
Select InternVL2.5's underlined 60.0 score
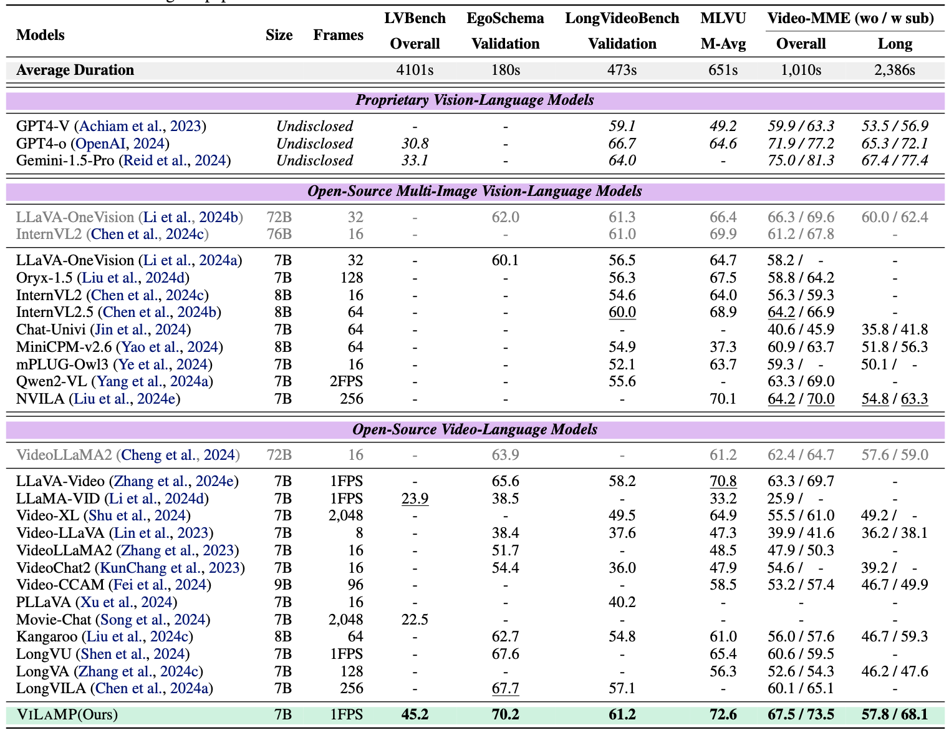pos(622,312)
